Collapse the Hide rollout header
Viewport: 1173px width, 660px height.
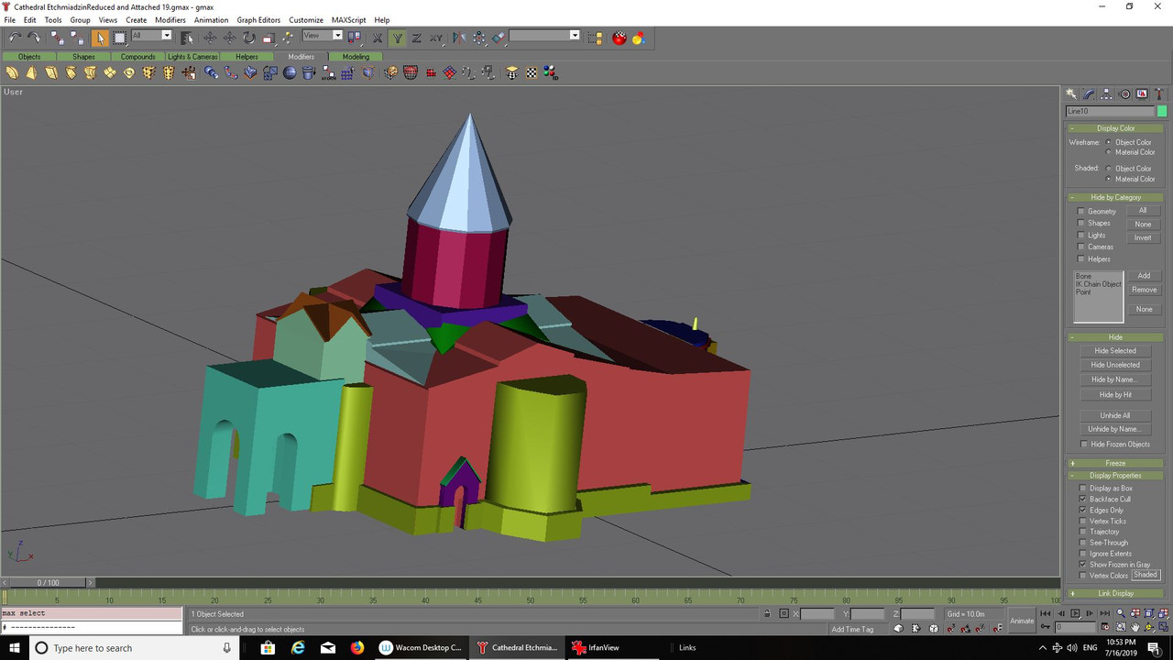[x=1115, y=337]
